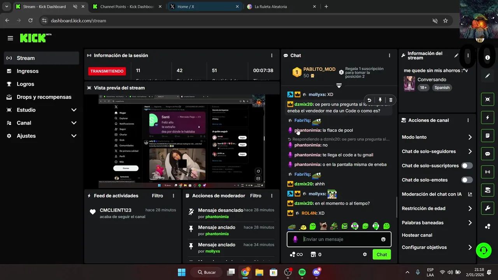Click the stream preview capture icon in right toolbar

[x=487, y=99]
